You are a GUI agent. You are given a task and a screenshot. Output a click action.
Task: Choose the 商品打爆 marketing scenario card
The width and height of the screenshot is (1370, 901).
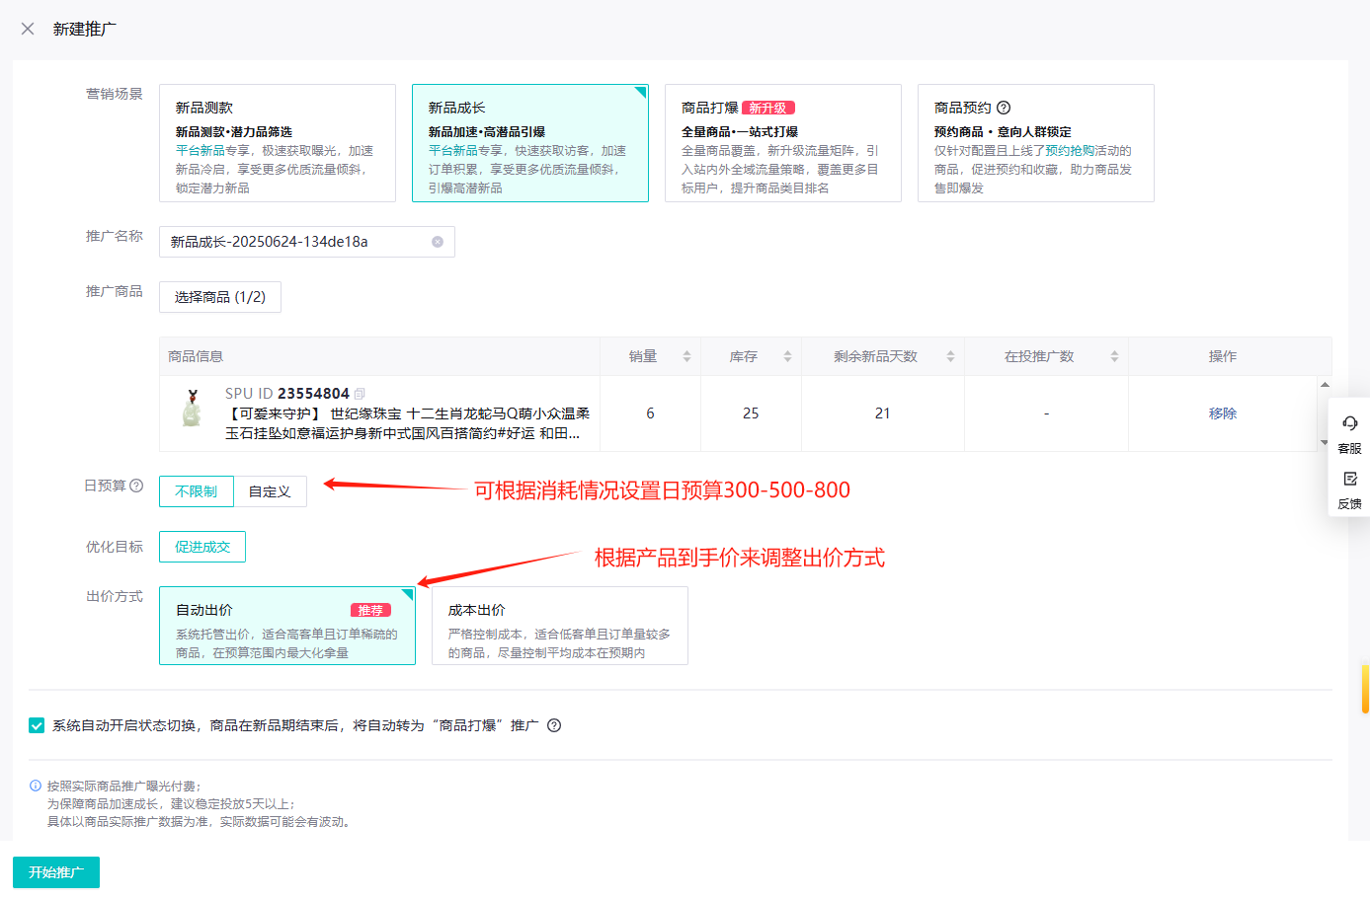click(782, 143)
